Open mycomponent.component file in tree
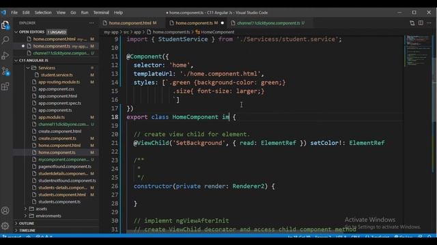Screen dimensions: 437x245 point(64,159)
